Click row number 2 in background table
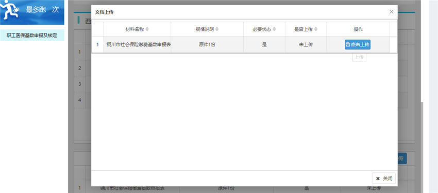This screenshot has height=193, width=438. [x=79, y=68]
